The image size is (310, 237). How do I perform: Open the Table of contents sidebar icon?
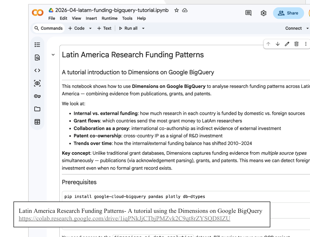click(37, 45)
